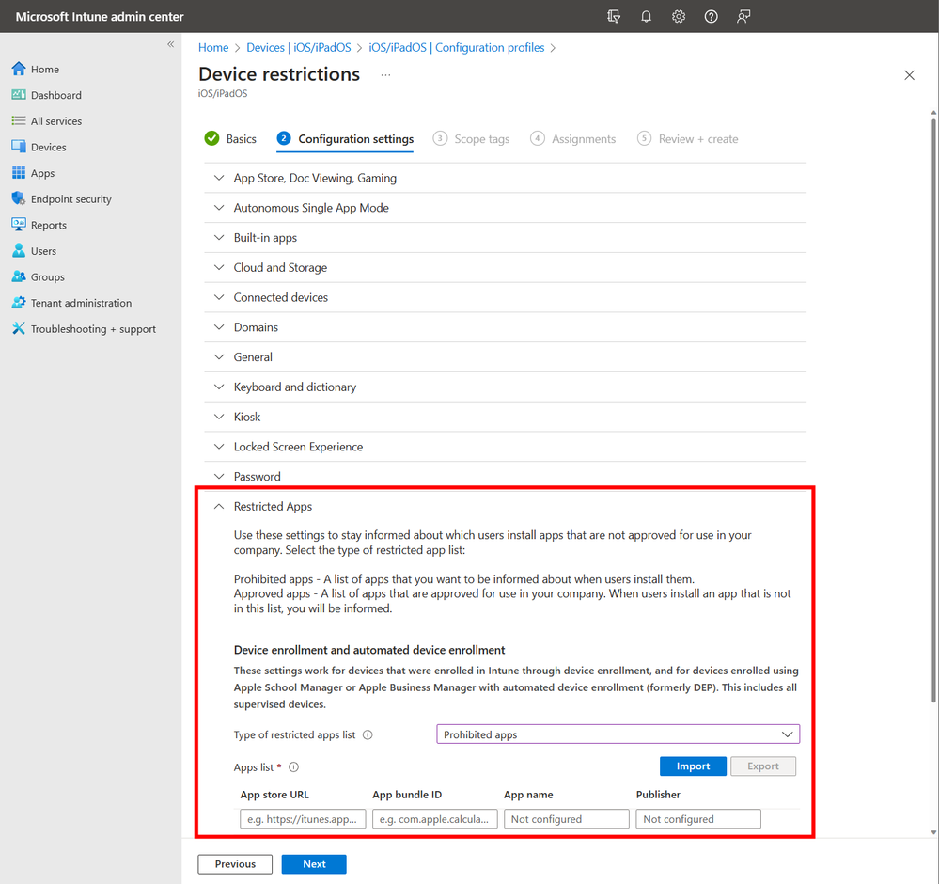This screenshot has width=939, height=884.
Task: Click the Apps grid icon
Action: pos(19,173)
